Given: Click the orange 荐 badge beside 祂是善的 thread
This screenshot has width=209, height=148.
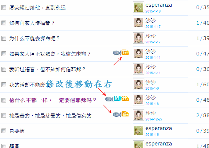Looking at the screenshot, I should (x=125, y=114).
